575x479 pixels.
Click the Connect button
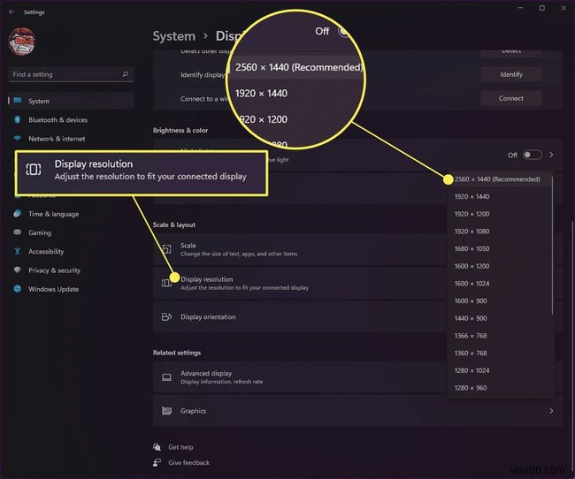511,99
